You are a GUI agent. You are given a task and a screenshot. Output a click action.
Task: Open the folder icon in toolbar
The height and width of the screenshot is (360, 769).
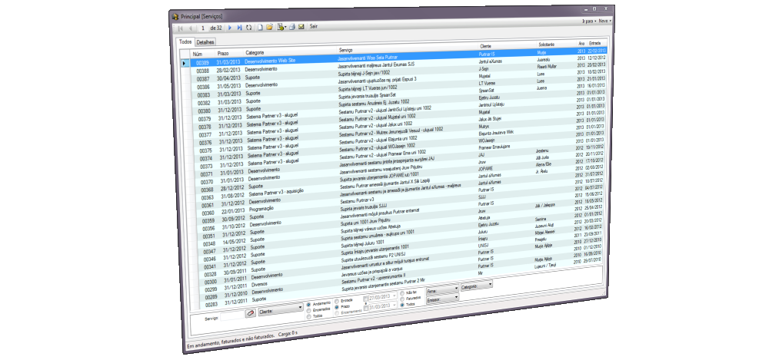(x=270, y=28)
